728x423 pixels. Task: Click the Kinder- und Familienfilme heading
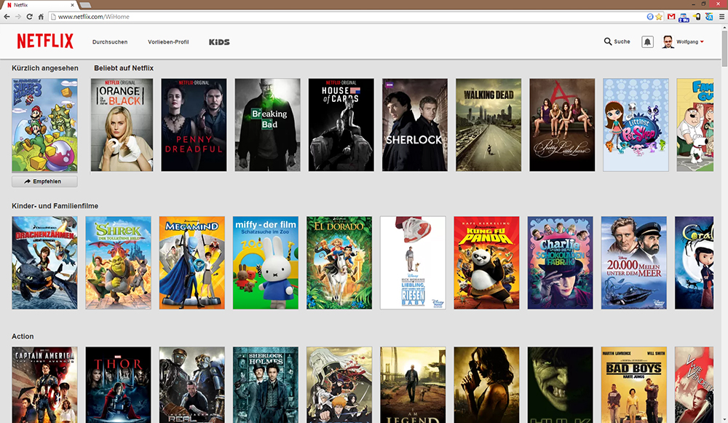[x=55, y=206]
